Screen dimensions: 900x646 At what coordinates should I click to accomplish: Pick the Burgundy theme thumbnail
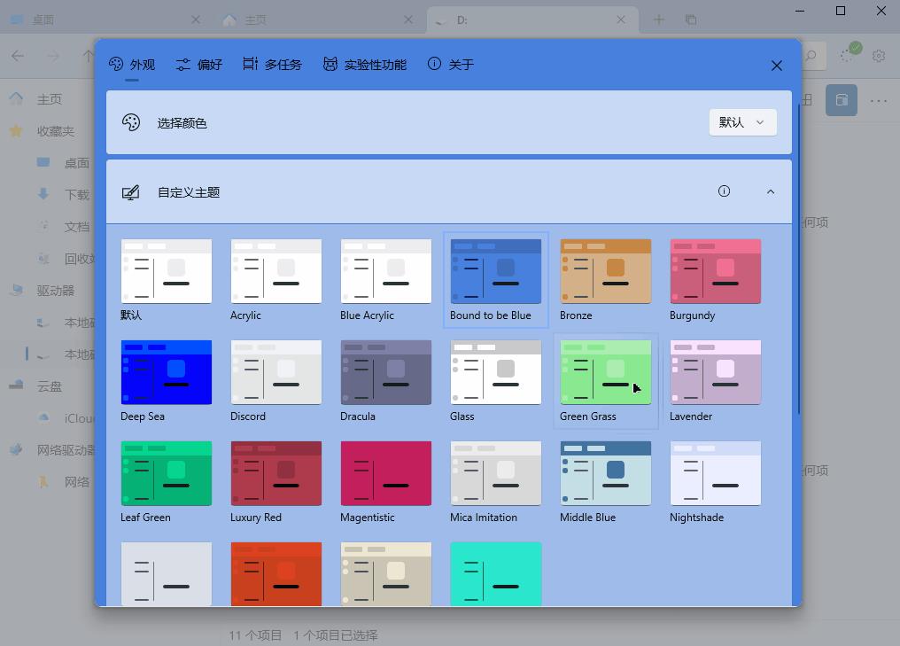[715, 272]
